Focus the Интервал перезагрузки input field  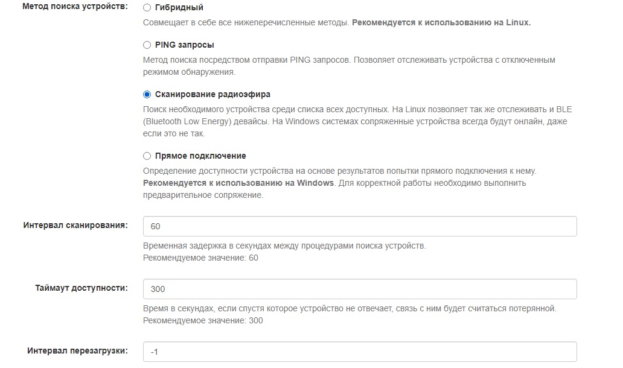click(360, 352)
